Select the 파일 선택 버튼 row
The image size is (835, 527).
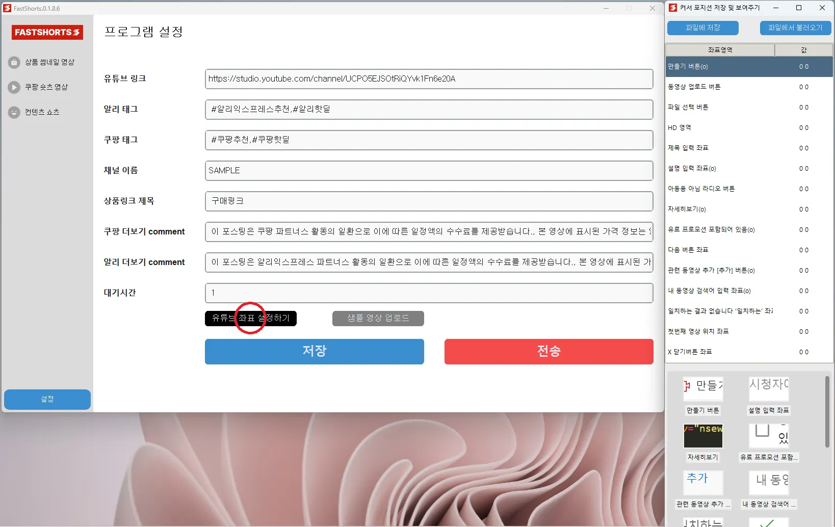tap(749, 108)
